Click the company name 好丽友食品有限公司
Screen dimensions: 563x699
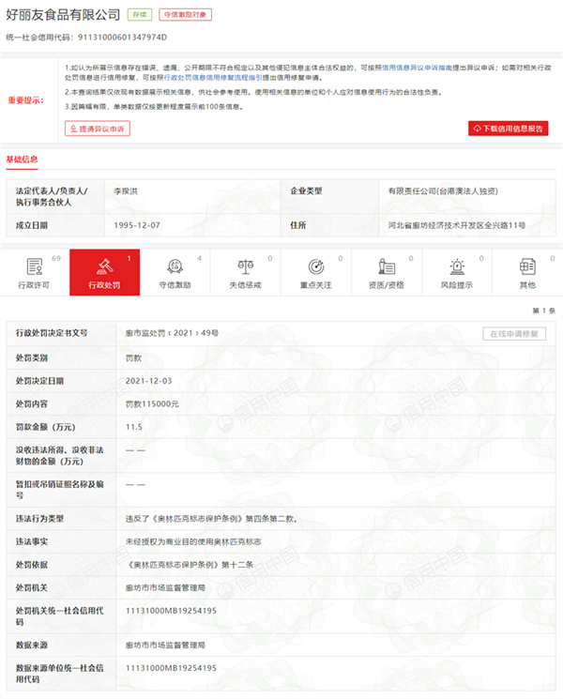coord(63,15)
